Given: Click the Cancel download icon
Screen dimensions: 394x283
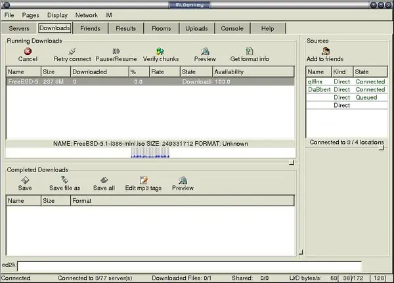Looking at the screenshot, I should click(28, 51).
